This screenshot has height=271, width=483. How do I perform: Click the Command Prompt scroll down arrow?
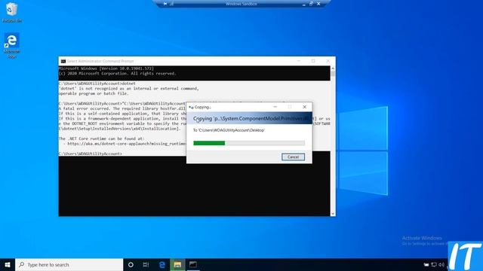coord(333,214)
